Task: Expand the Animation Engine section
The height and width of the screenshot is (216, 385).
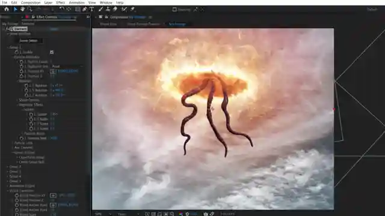Action: pyautogui.click(x=8, y=186)
